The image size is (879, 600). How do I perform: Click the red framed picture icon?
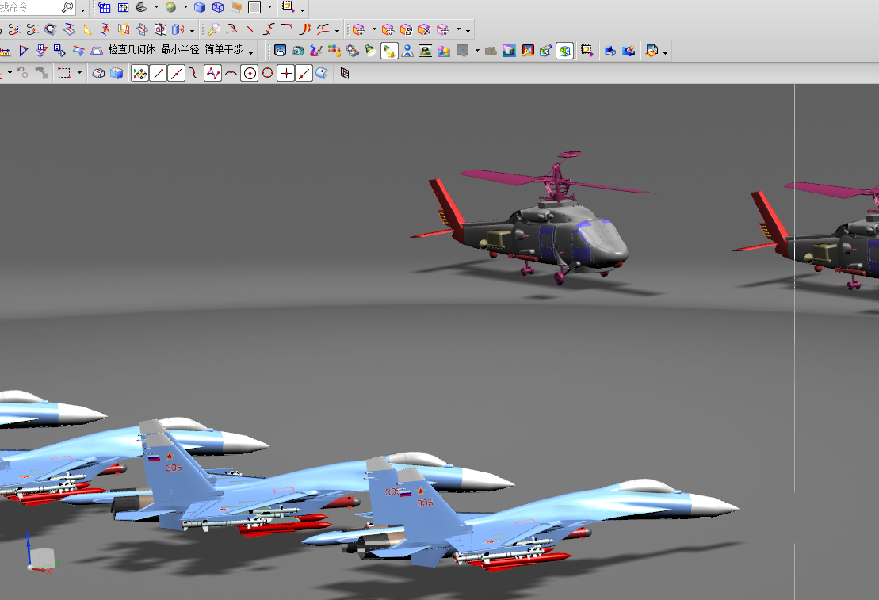click(x=528, y=51)
